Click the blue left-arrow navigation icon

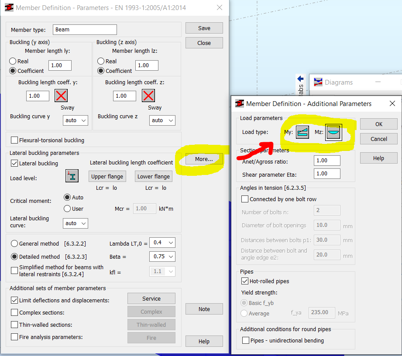coord(300,79)
